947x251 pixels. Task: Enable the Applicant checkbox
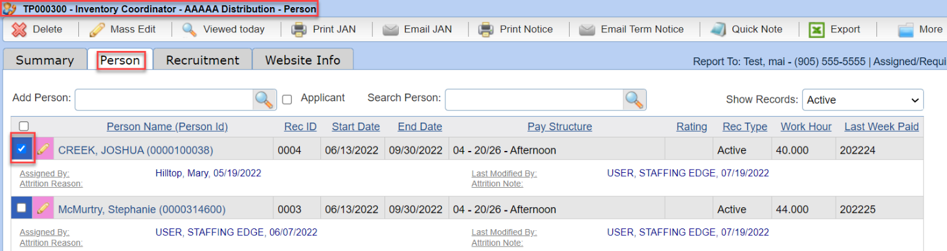[287, 99]
